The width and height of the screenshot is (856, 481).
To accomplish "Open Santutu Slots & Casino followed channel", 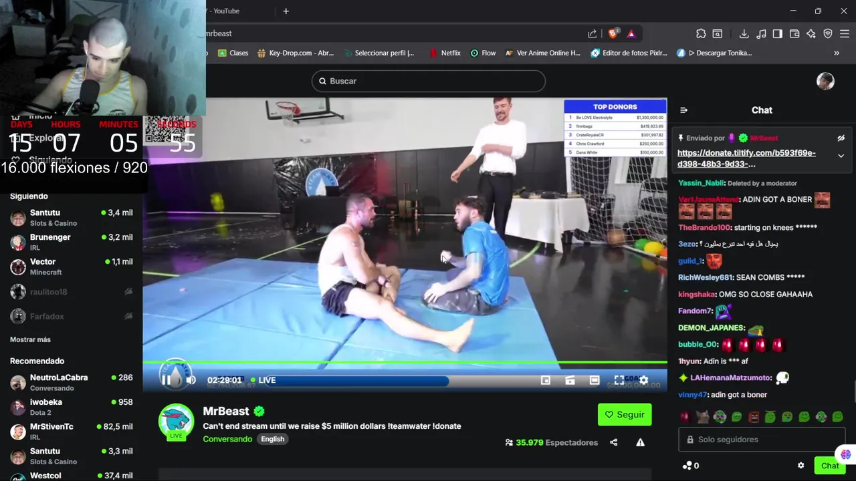I will point(72,218).
